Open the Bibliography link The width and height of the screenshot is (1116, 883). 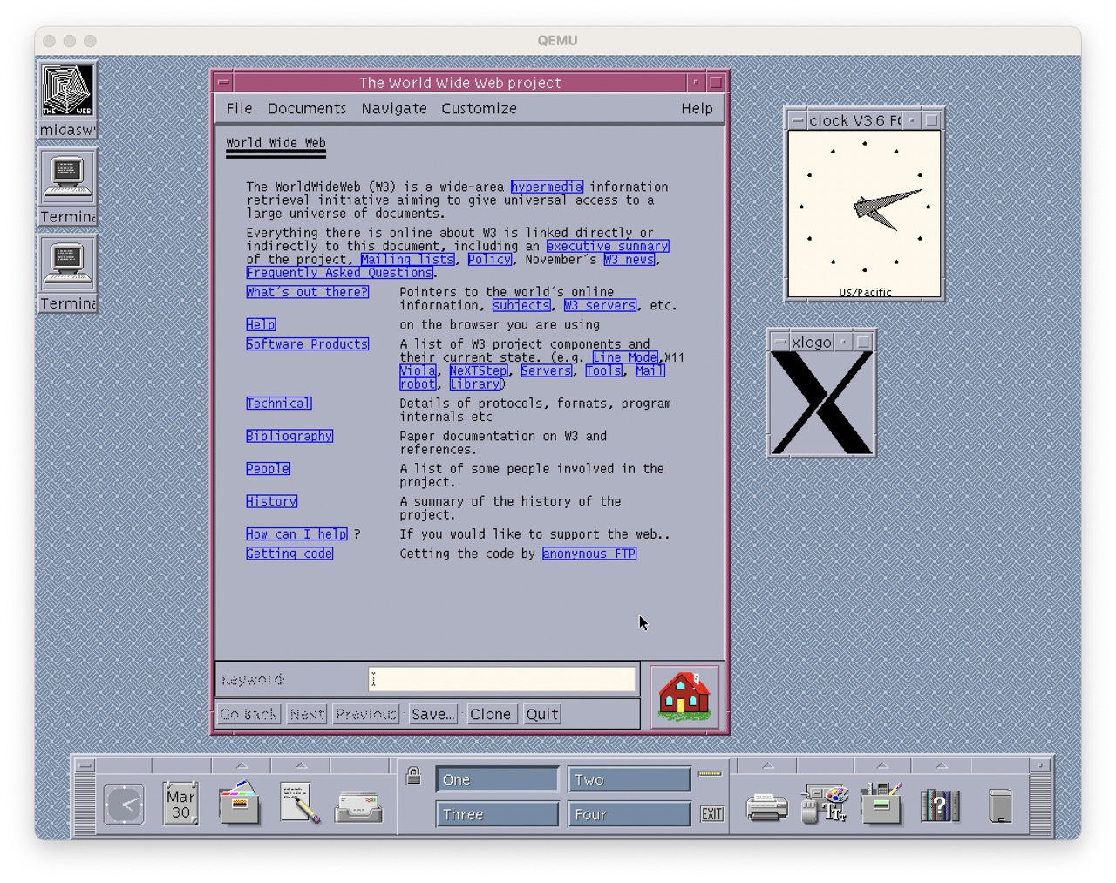pyautogui.click(x=289, y=436)
